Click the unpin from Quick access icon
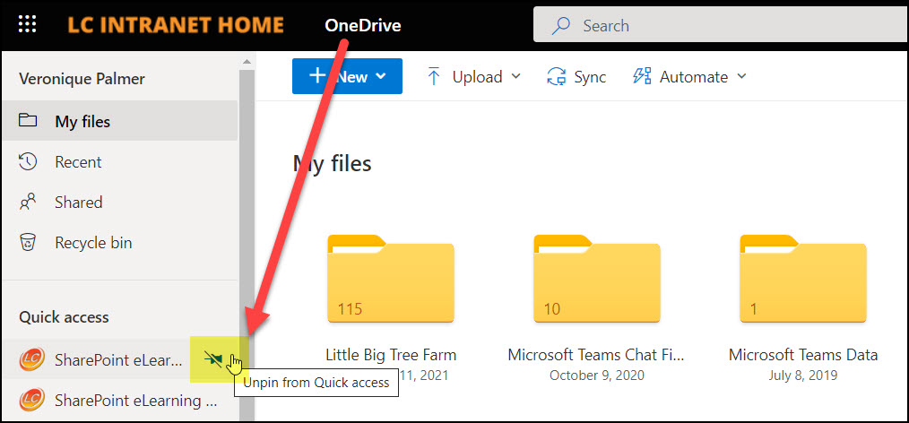This screenshot has height=423, width=909. coord(212,359)
